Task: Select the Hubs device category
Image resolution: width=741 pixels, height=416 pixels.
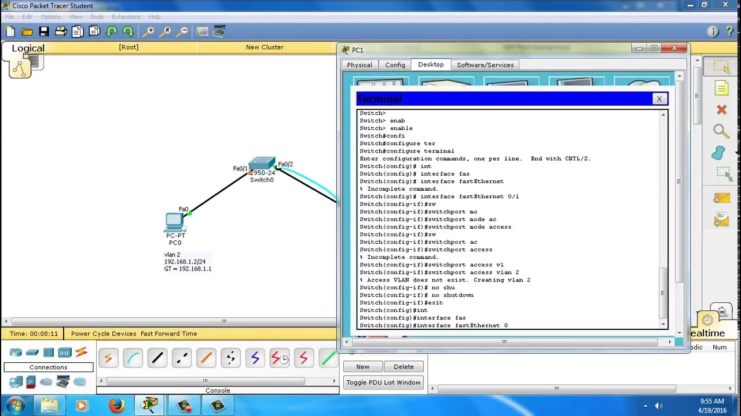Action: click(49, 352)
